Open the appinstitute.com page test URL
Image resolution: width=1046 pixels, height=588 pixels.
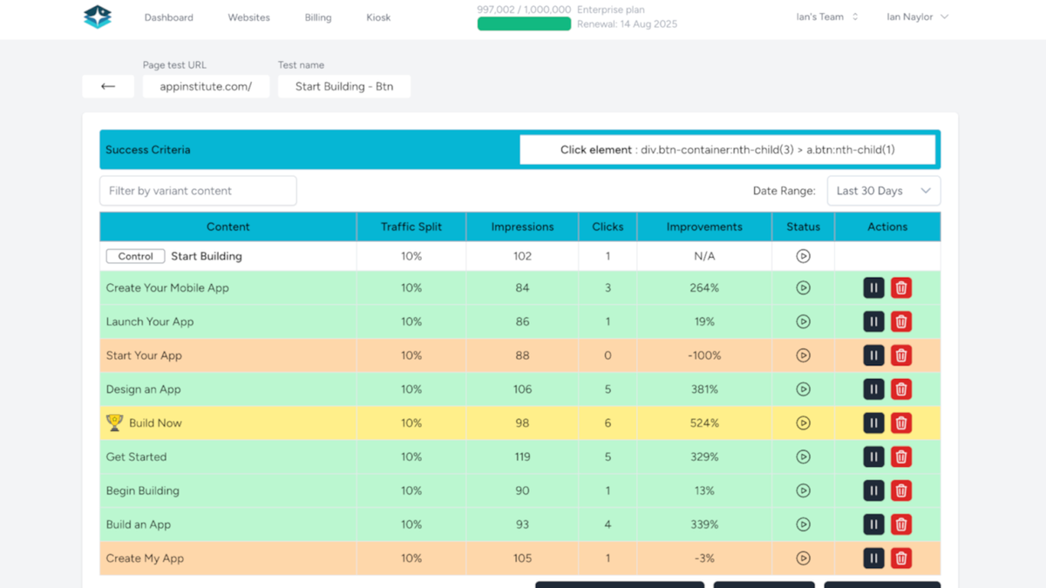(206, 86)
